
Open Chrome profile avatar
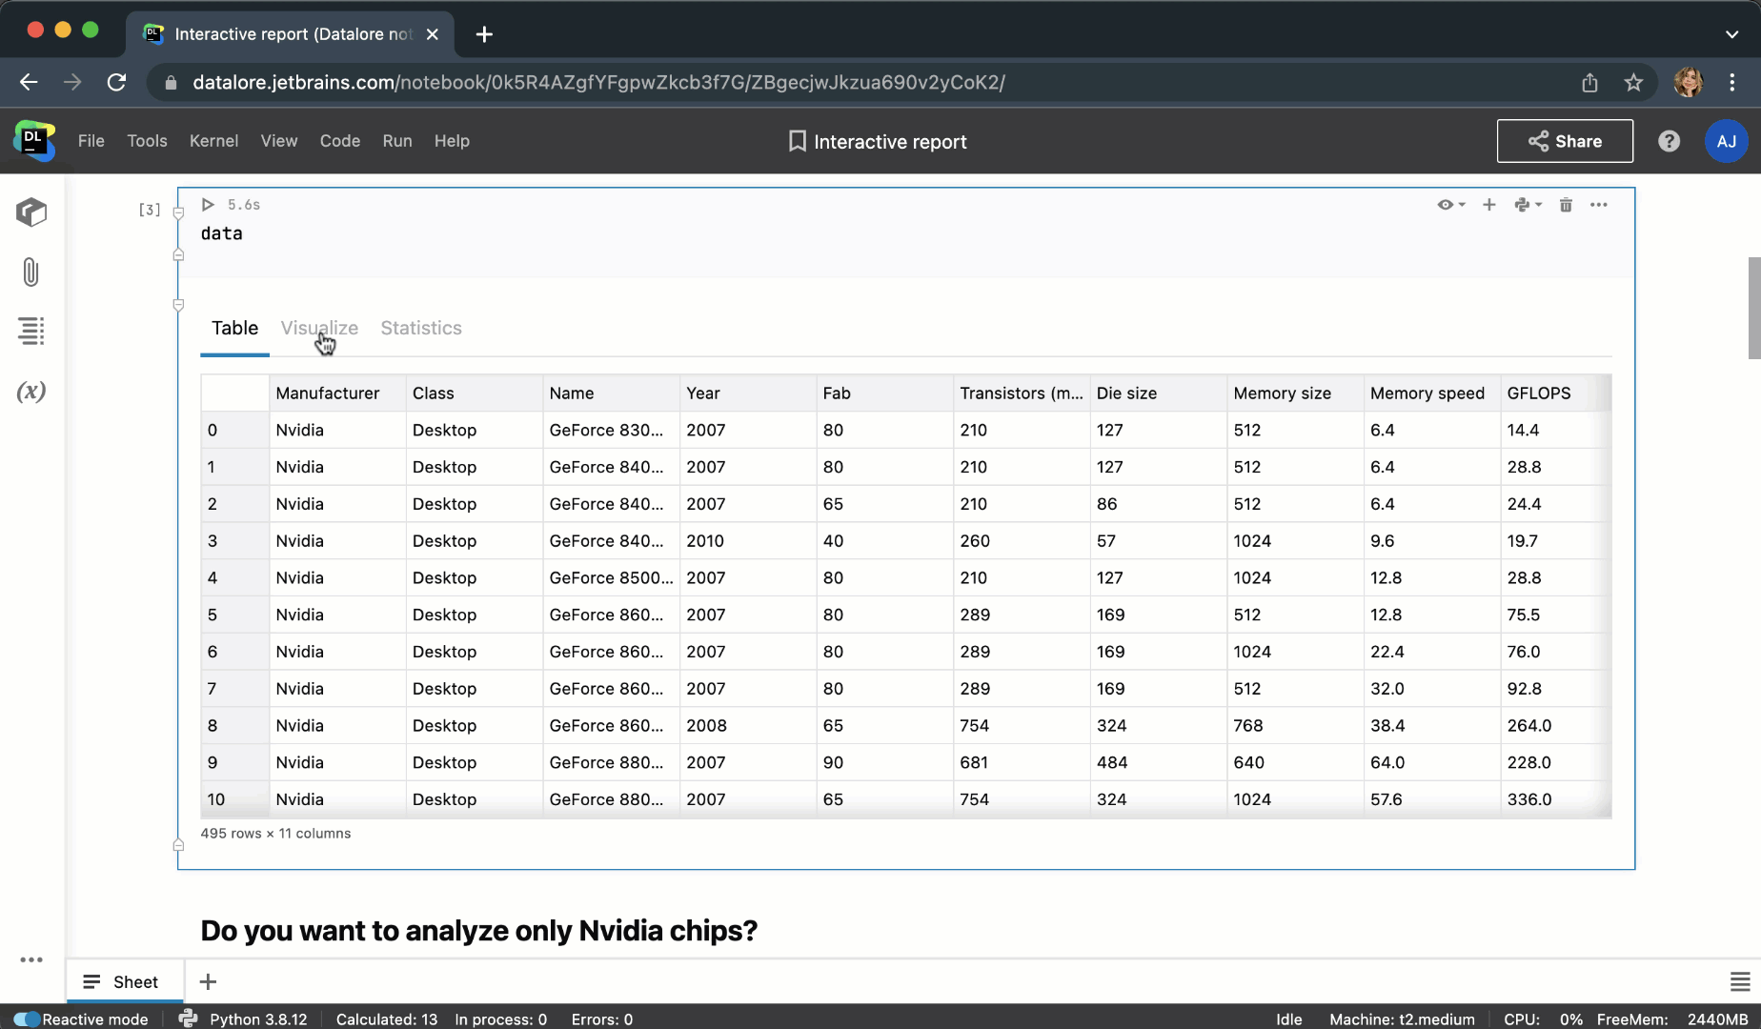1689,83
